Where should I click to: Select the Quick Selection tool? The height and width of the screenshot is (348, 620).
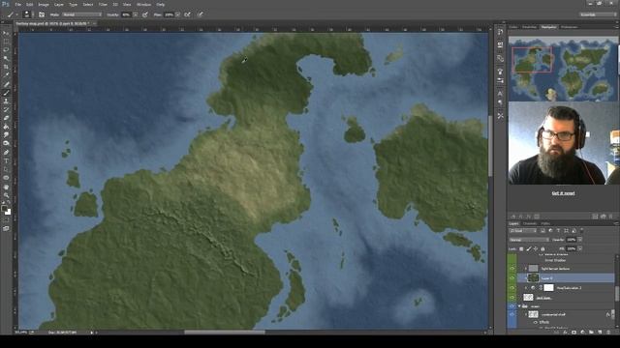(6, 58)
